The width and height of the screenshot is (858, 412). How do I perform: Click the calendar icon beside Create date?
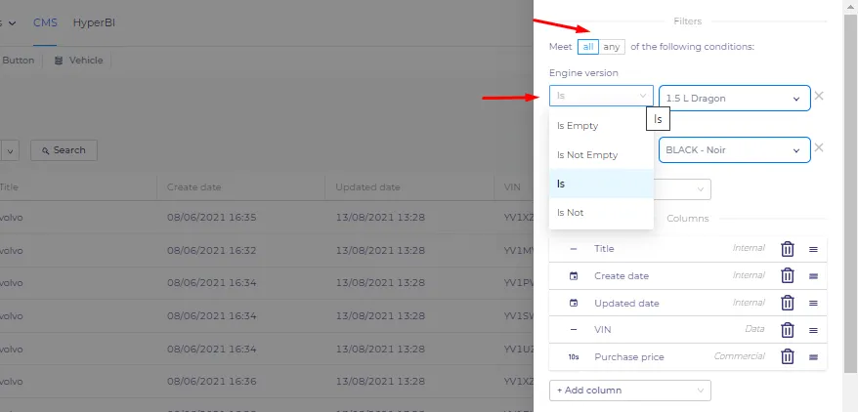pos(574,276)
